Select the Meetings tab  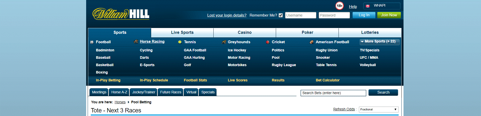coord(99,92)
